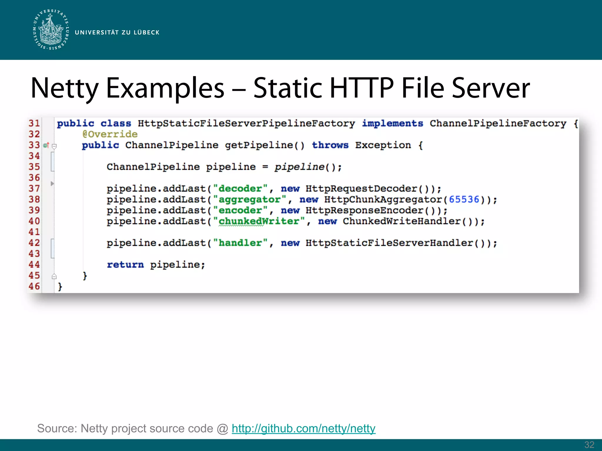This screenshot has width=602, height=451.
Task: Click the "aggregator" string literal
Action: 249,199
